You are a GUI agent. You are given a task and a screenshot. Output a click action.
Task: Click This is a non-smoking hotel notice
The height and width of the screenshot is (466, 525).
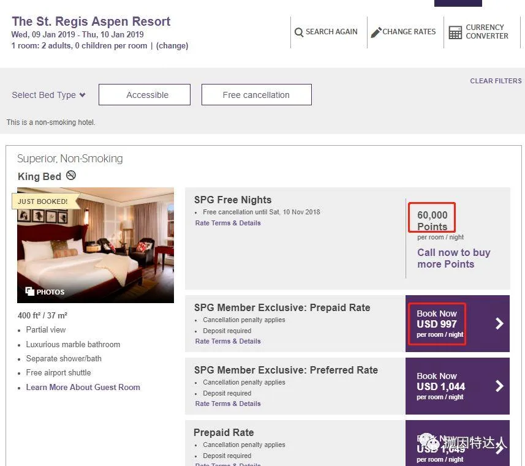51,122
